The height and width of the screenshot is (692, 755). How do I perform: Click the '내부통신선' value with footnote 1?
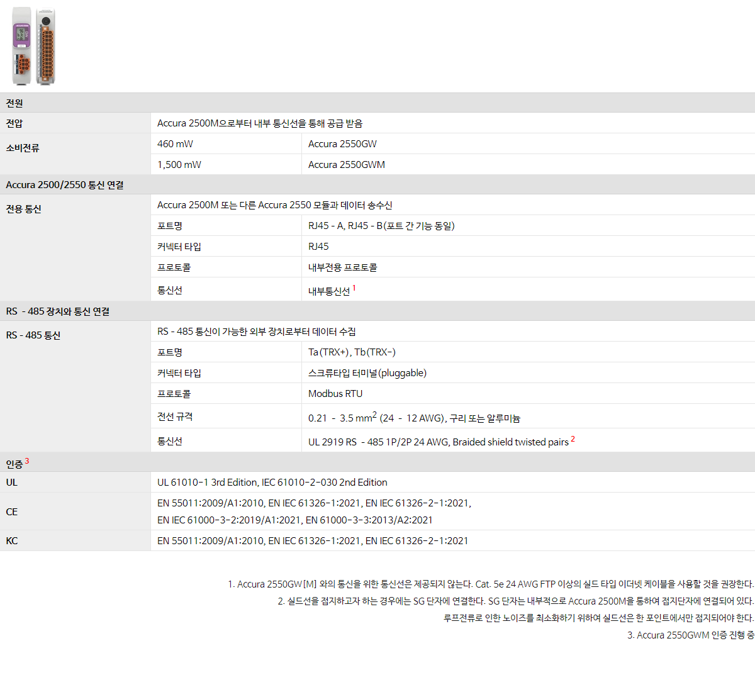[x=332, y=290]
